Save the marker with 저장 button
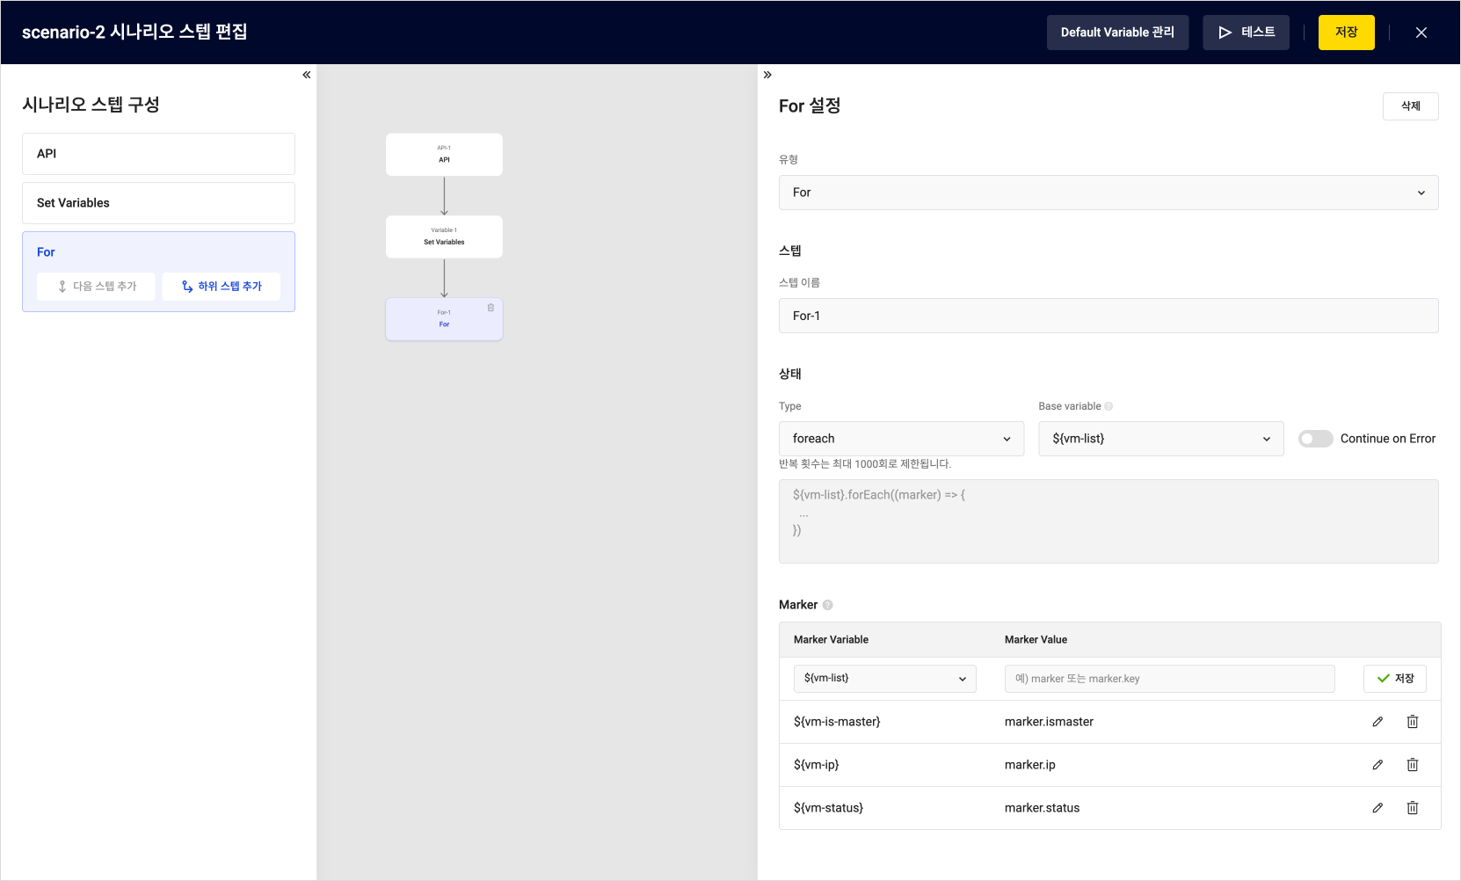The image size is (1461, 881). 1395,679
